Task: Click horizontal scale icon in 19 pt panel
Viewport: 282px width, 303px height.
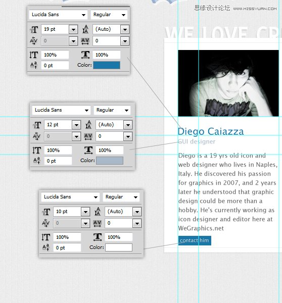Action: (x=85, y=55)
